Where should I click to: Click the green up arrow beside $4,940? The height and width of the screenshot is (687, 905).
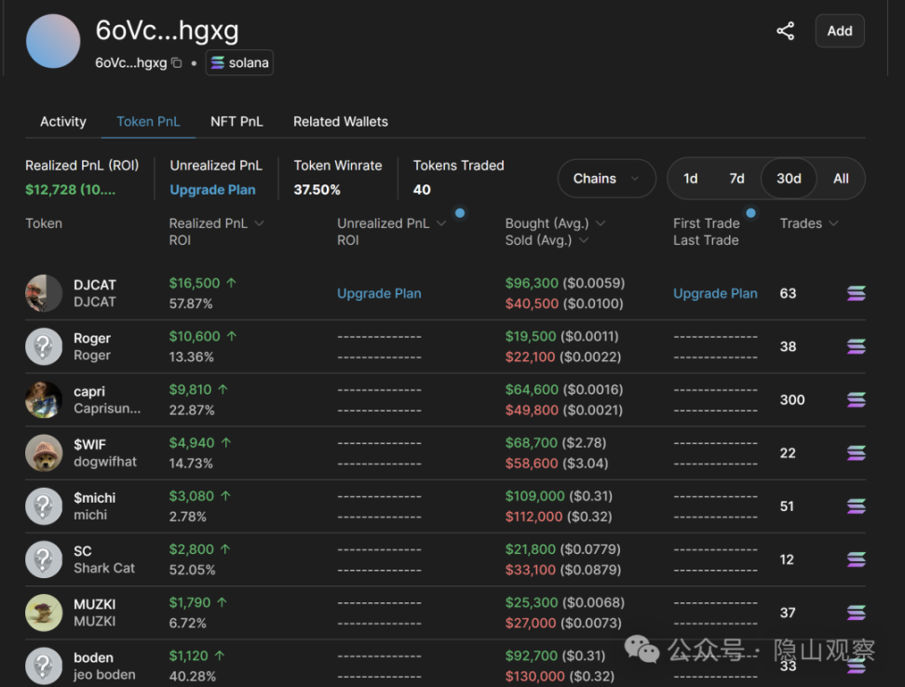click(x=226, y=443)
